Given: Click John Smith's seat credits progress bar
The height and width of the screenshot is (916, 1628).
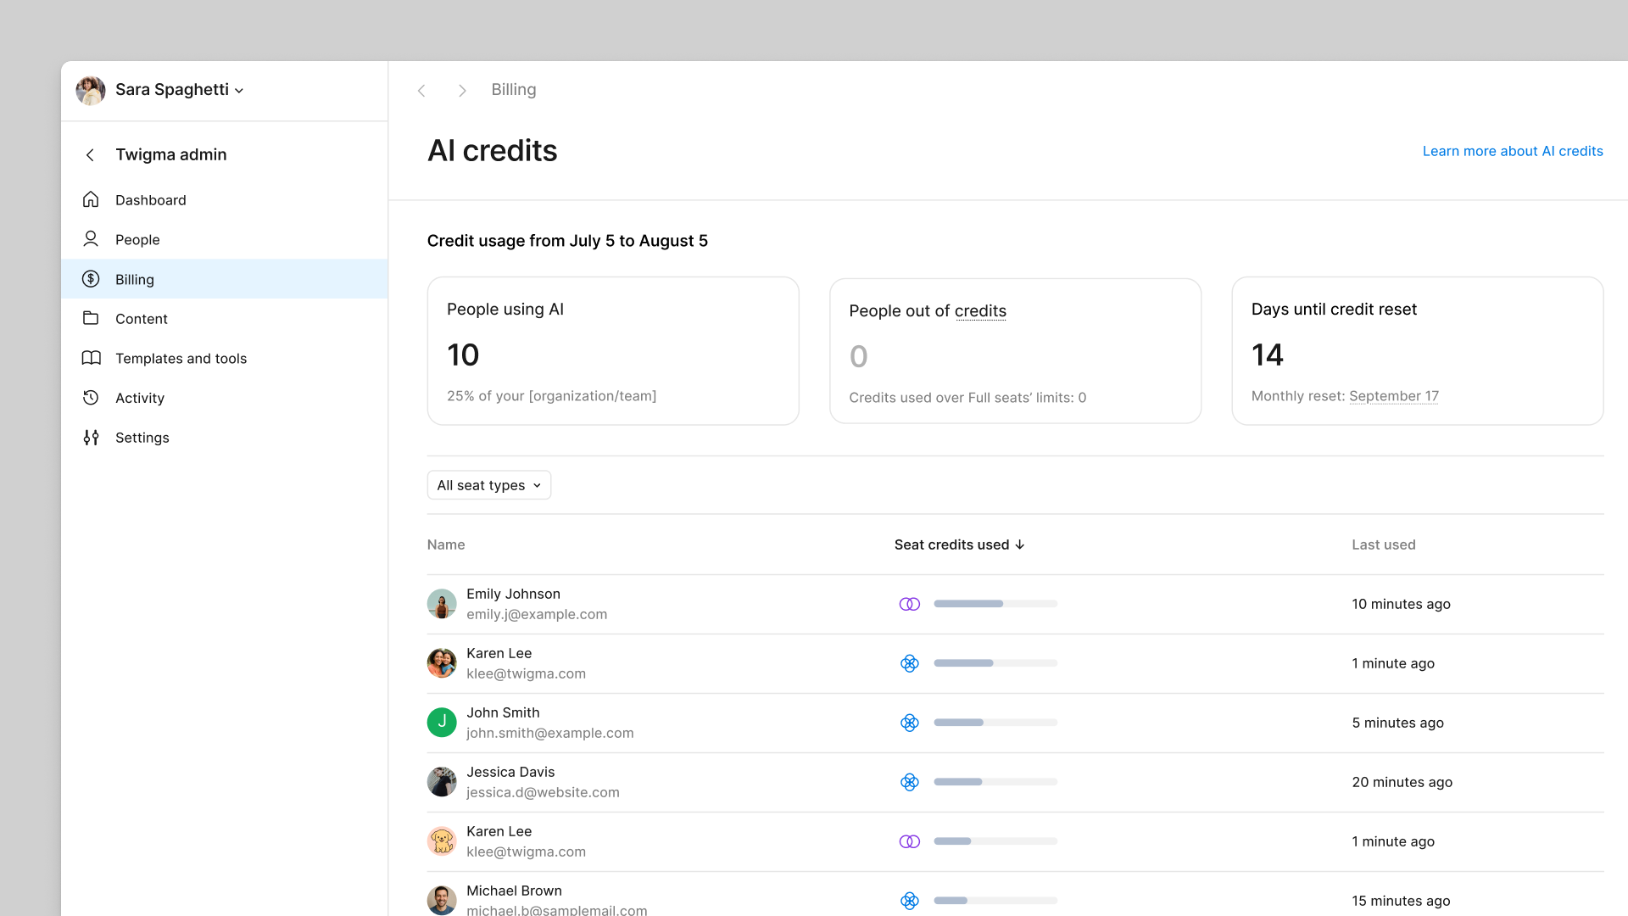Looking at the screenshot, I should [x=995, y=723].
